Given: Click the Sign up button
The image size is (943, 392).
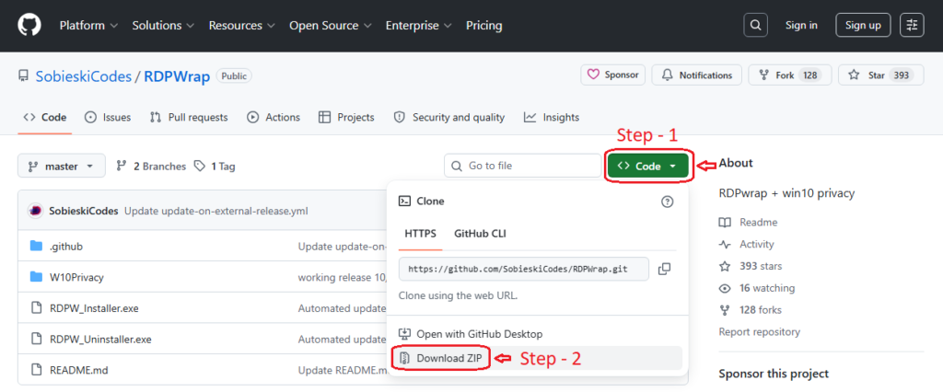Looking at the screenshot, I should click(x=863, y=25).
